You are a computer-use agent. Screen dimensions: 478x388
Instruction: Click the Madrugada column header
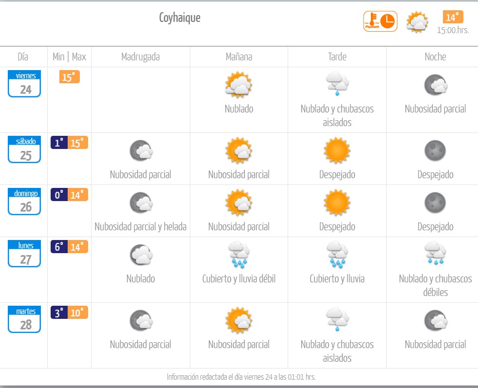pyautogui.click(x=141, y=56)
